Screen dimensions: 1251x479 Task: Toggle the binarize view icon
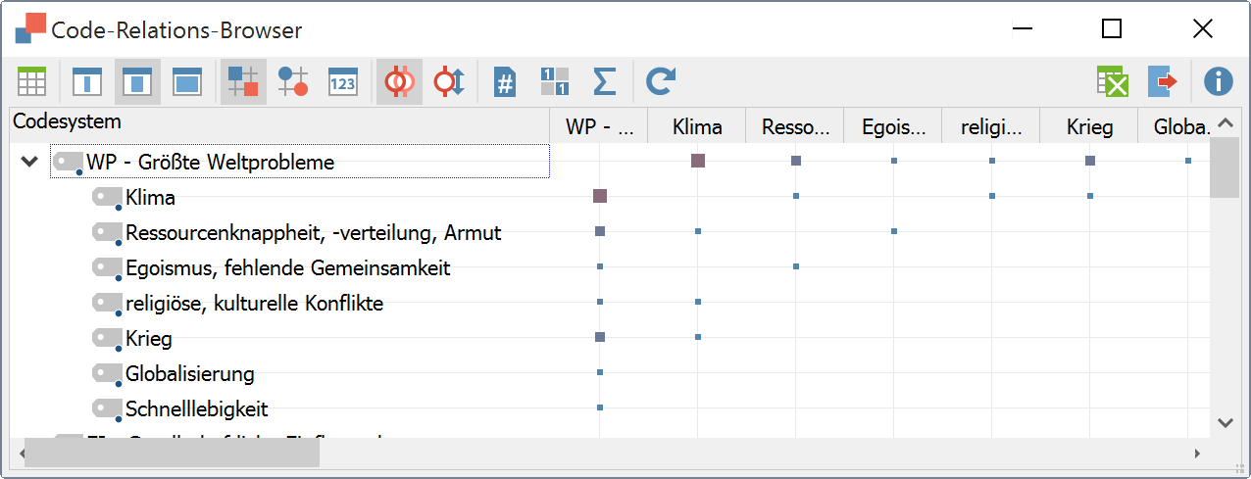pyautogui.click(x=555, y=82)
